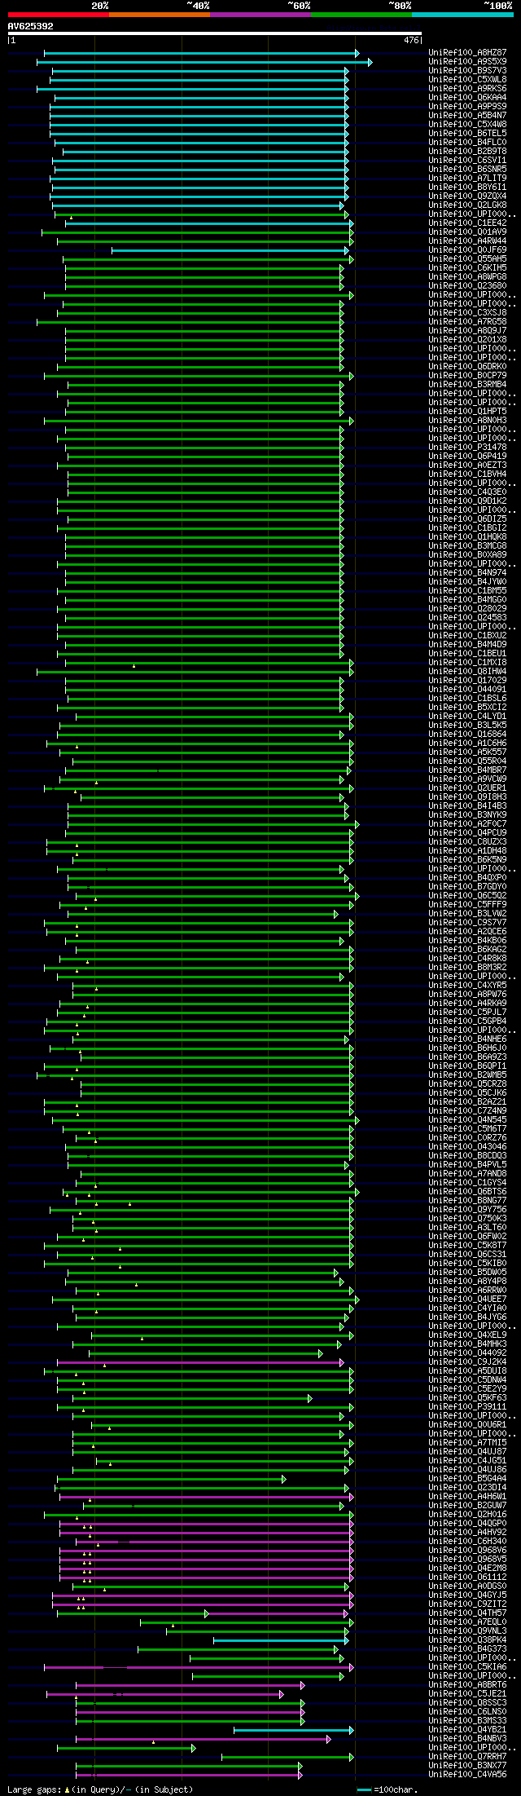Click hit label UniRef100_A7LIT9
Screen dimensions: 521x1796
pyautogui.click(x=467, y=179)
